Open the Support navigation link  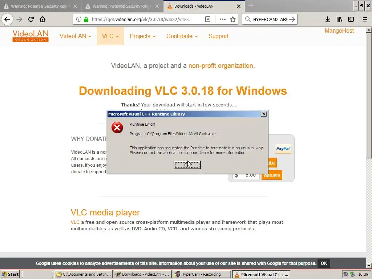[218, 36]
